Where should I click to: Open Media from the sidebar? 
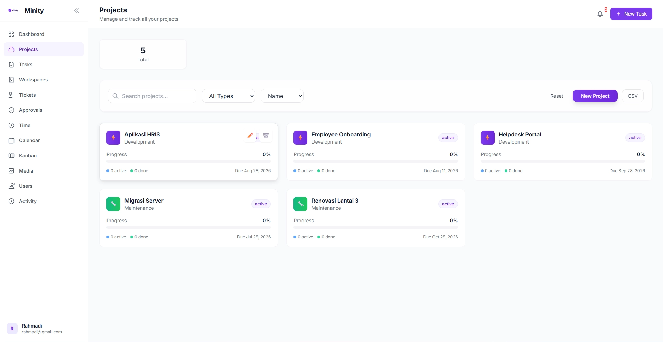point(44,171)
